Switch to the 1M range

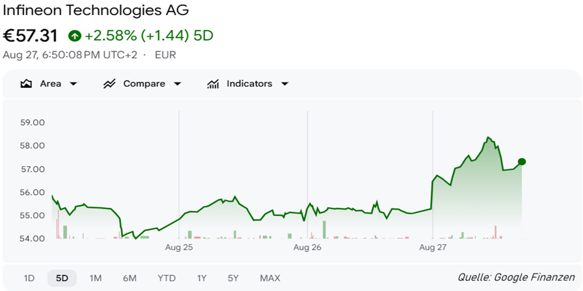coord(96,278)
